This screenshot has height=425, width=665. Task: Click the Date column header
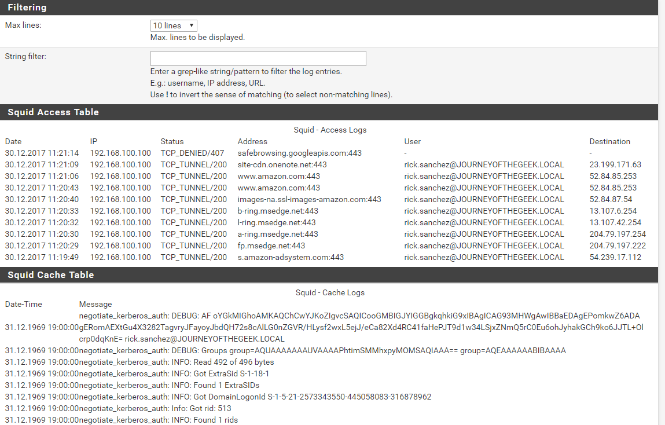pyautogui.click(x=13, y=141)
